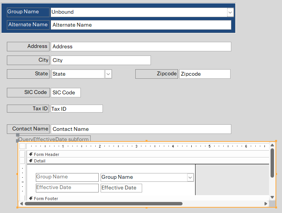Open the subform Group Name combo arrow
Viewport: 282px width, 213px height.
click(x=190, y=178)
